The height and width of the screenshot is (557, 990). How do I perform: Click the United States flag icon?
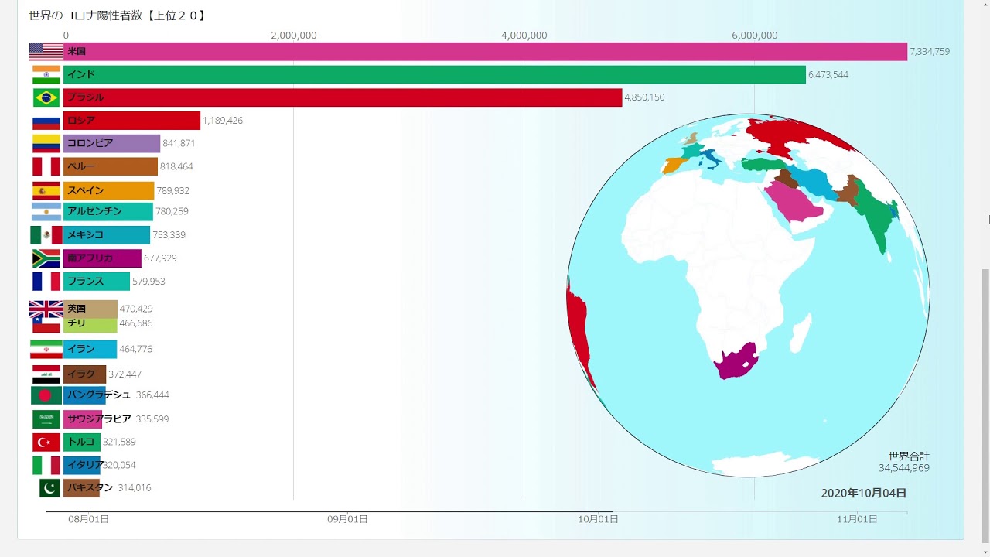pyautogui.click(x=46, y=52)
